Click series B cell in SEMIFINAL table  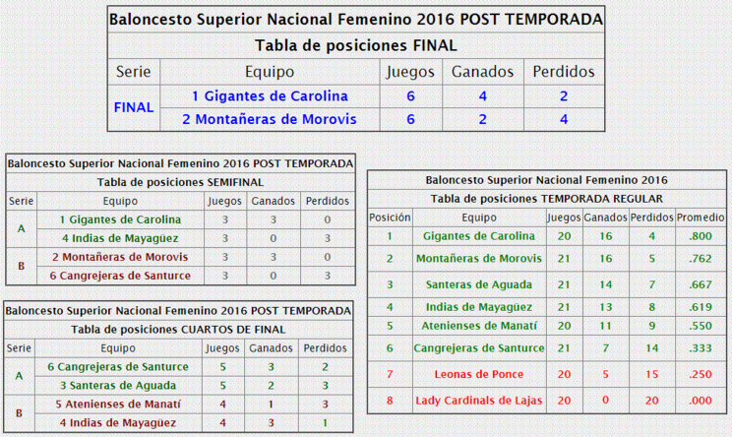[21, 266]
